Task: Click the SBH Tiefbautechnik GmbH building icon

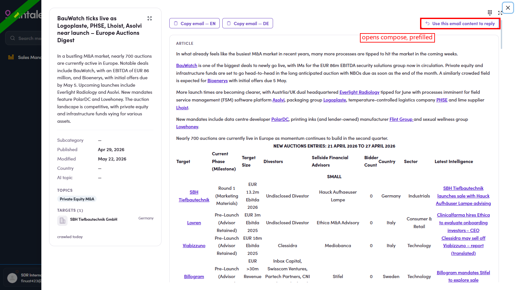Action: 62,221
